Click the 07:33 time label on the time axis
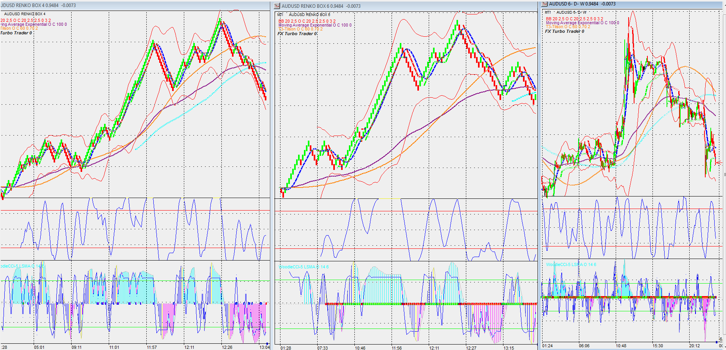 [323, 348]
